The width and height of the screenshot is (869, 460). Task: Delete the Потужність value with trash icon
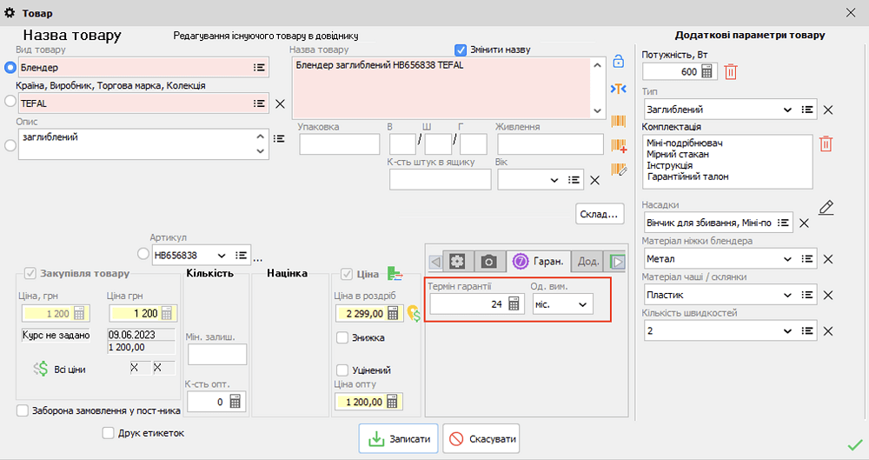coord(731,72)
